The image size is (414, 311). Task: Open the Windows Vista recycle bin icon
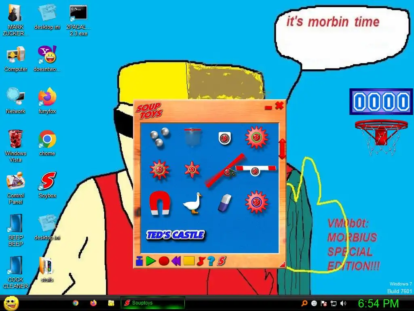point(15,146)
